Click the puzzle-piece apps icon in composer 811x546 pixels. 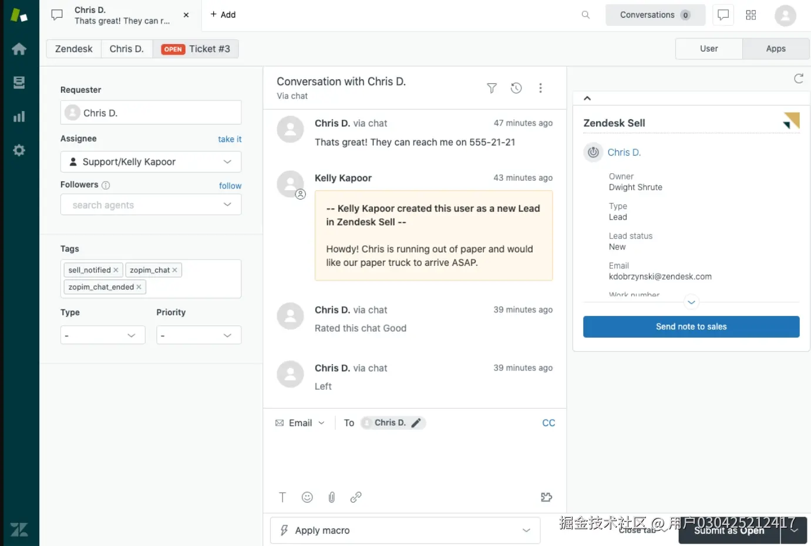[x=546, y=497]
